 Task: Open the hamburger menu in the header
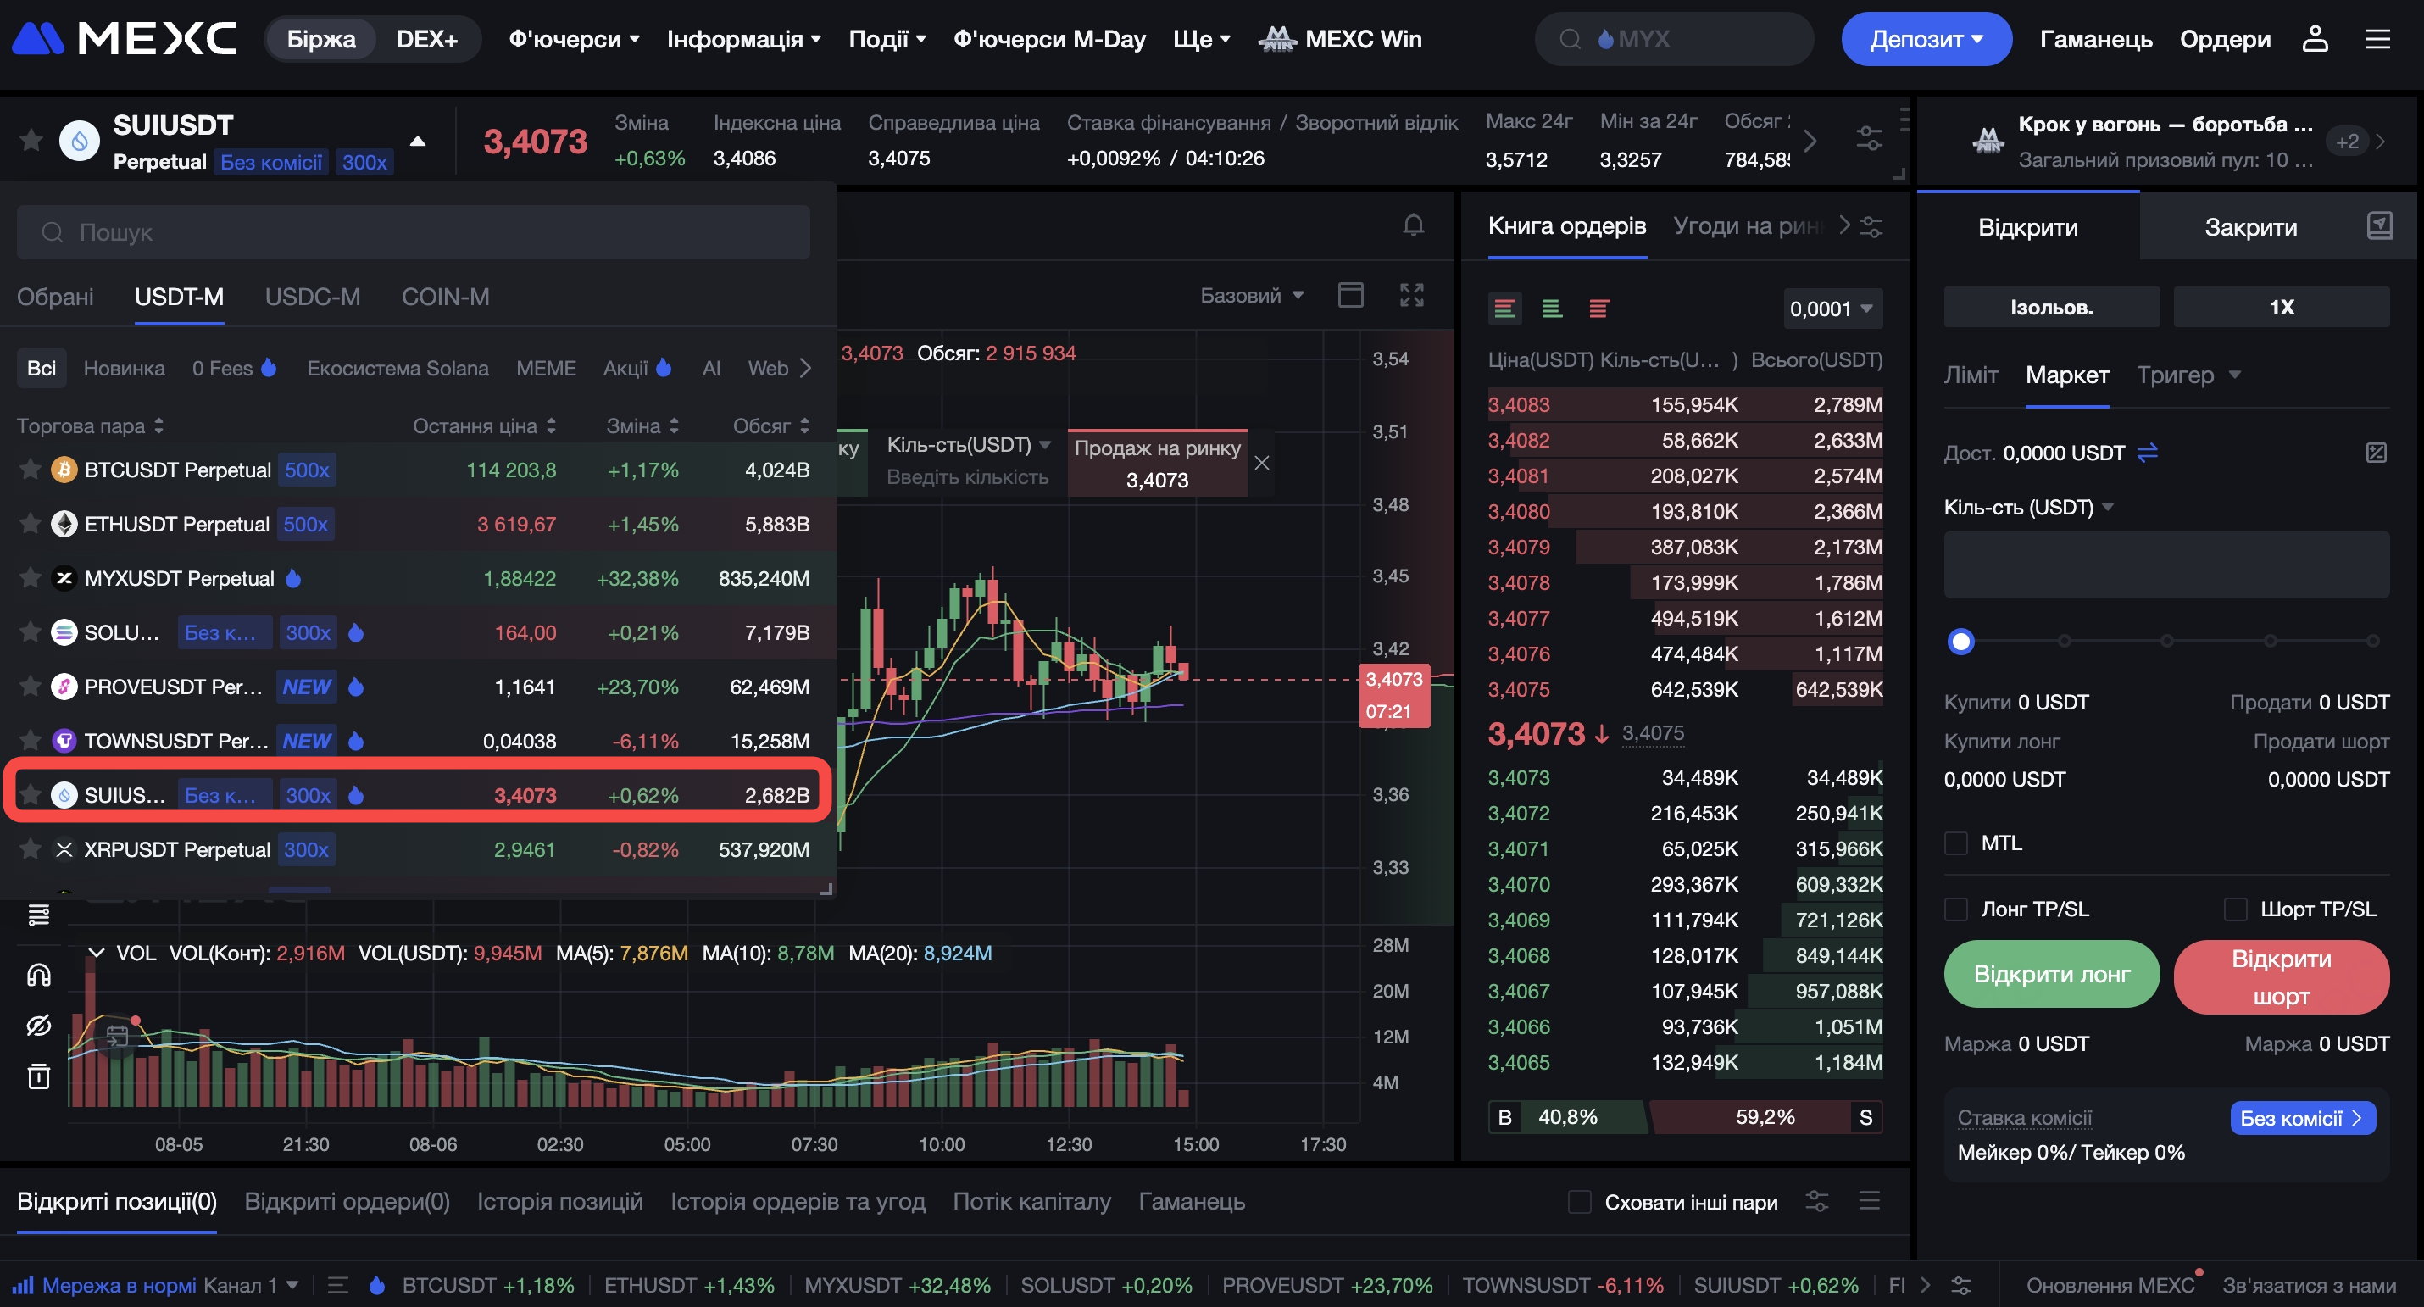2377,40
